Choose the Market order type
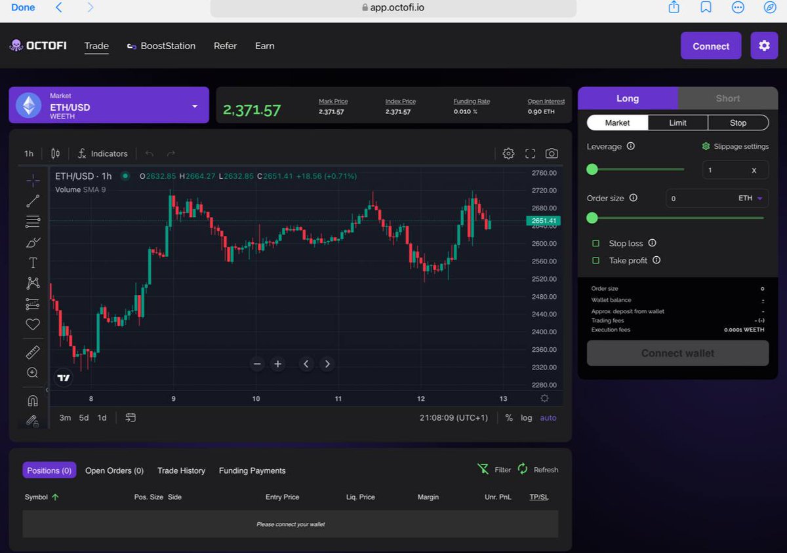This screenshot has width=787, height=553. 617,123
